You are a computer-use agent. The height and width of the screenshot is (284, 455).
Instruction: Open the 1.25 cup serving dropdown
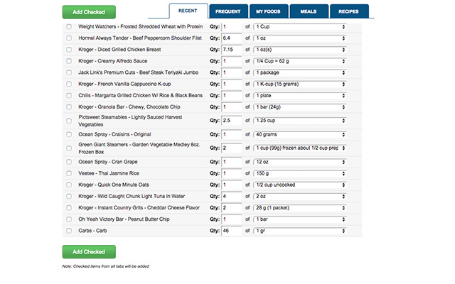[300, 120]
